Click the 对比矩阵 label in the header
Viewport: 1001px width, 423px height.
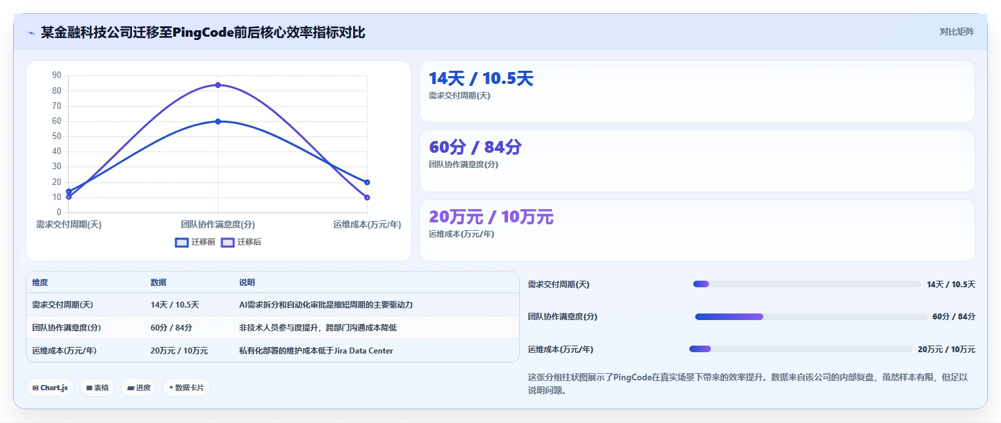pyautogui.click(x=957, y=31)
